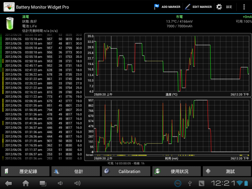This screenshot has width=252, height=189.
Task: Select the 01:06:37 am history row
Action: coord(43,154)
